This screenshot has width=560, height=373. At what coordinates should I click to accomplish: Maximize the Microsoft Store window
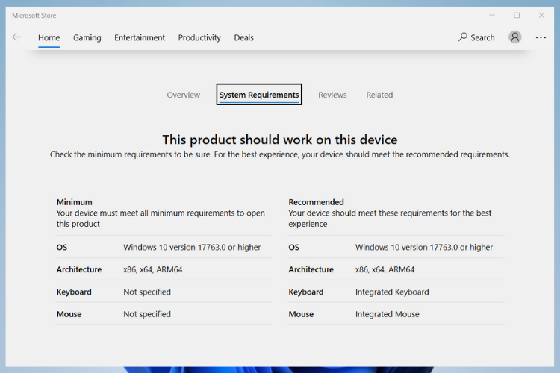point(517,15)
